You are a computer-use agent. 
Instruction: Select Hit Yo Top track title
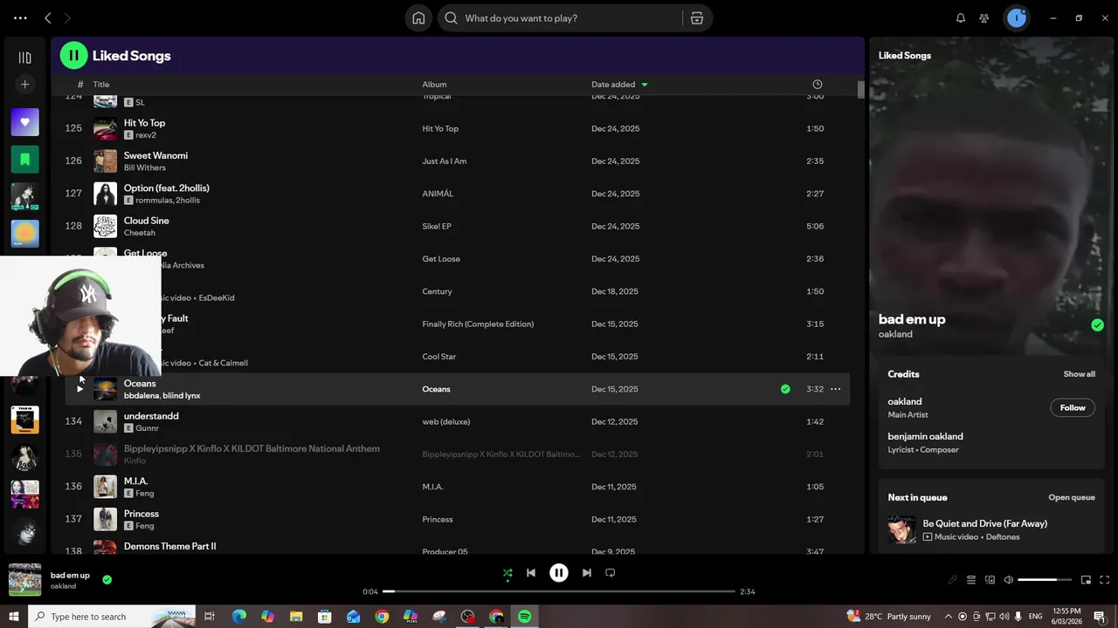[x=144, y=123]
